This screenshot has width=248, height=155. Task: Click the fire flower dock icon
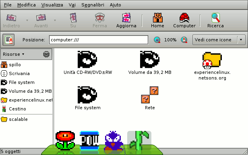[65, 140]
